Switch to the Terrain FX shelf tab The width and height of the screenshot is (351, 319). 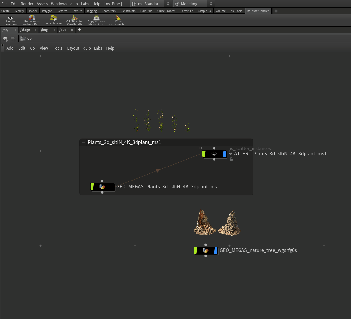point(187,11)
